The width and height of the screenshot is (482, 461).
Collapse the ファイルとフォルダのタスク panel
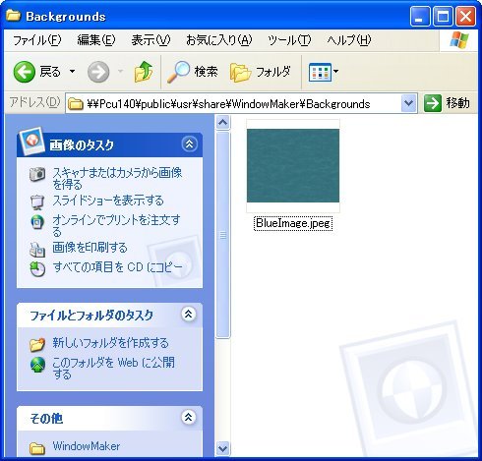click(188, 315)
